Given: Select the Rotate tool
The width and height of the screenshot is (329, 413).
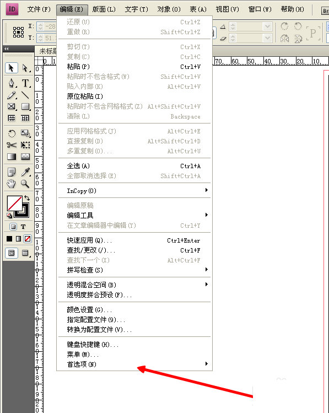Looking at the screenshot, I should [x=12, y=133].
